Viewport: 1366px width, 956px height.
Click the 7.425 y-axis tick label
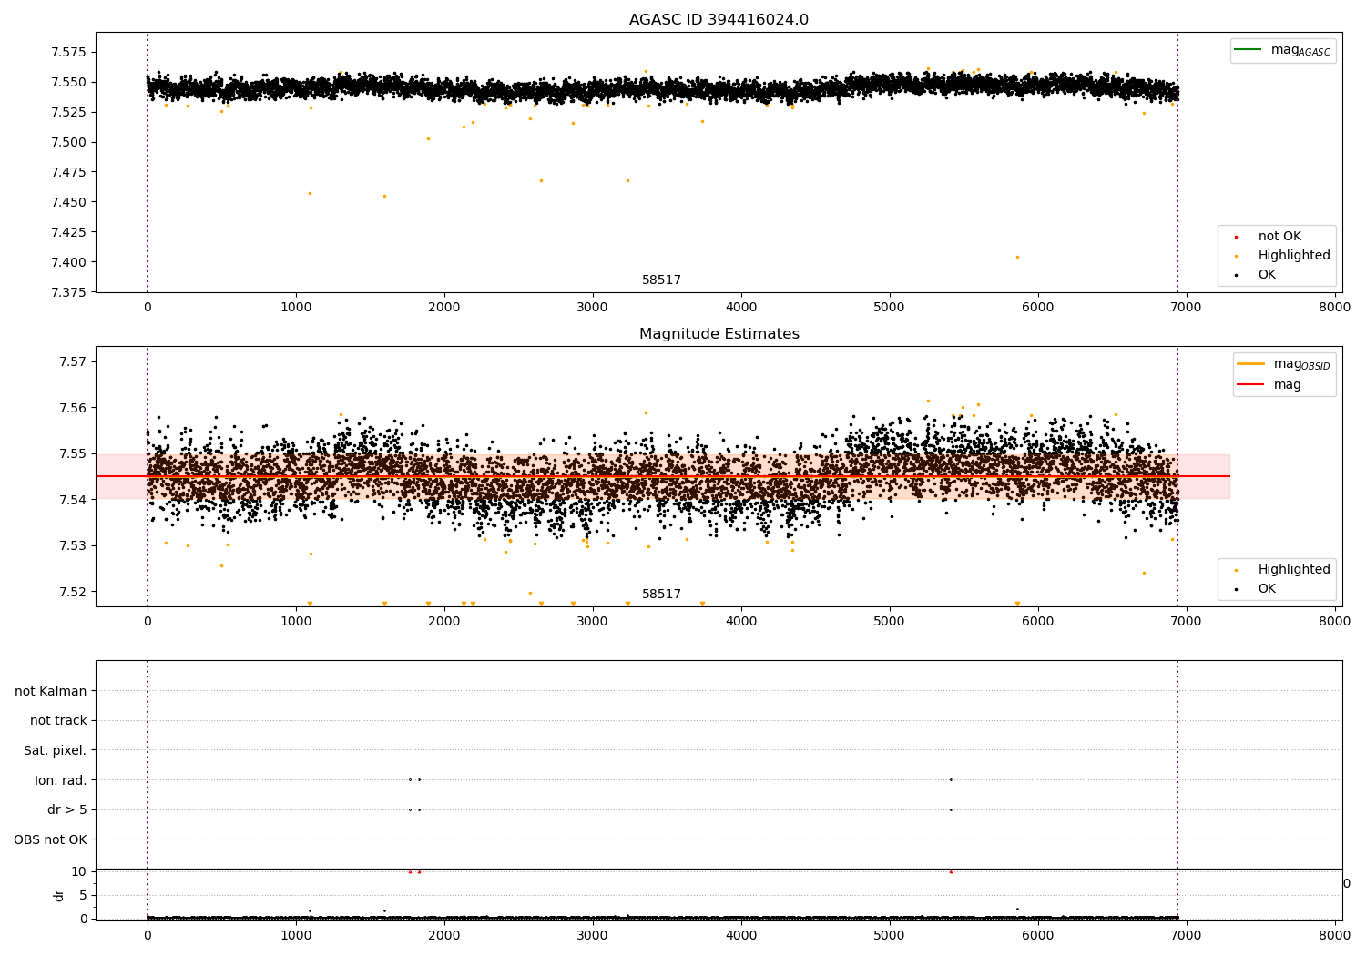pos(69,232)
